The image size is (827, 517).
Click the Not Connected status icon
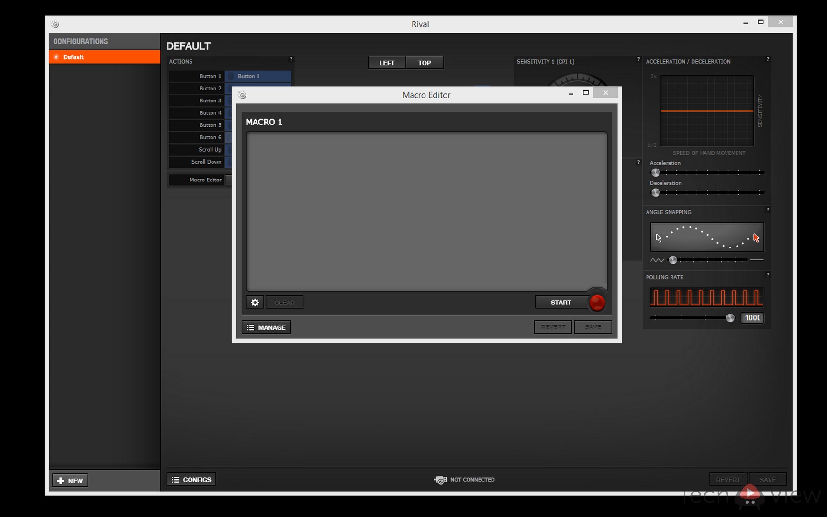click(440, 480)
